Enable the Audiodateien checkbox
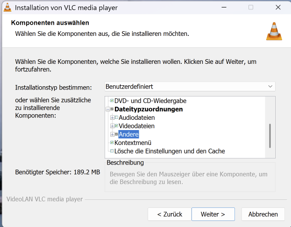 click(x=116, y=117)
